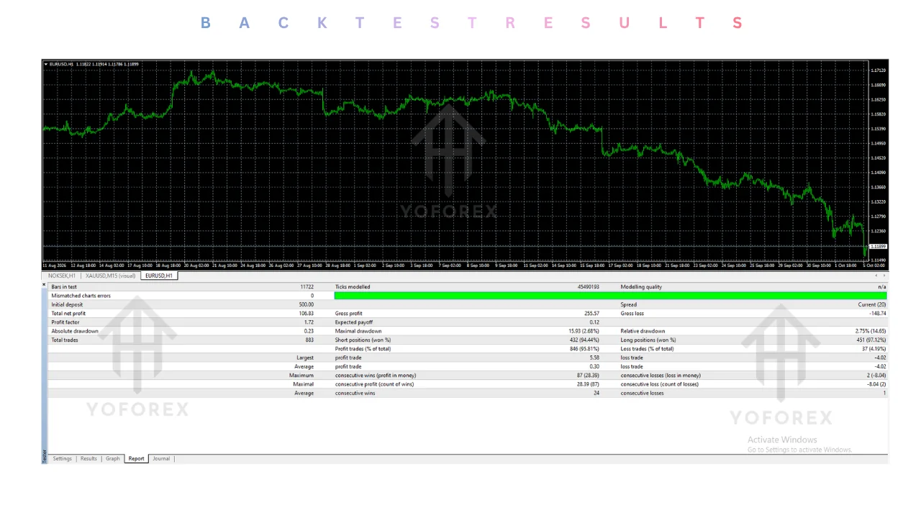Click the 'Expected payoff' label

354,322
